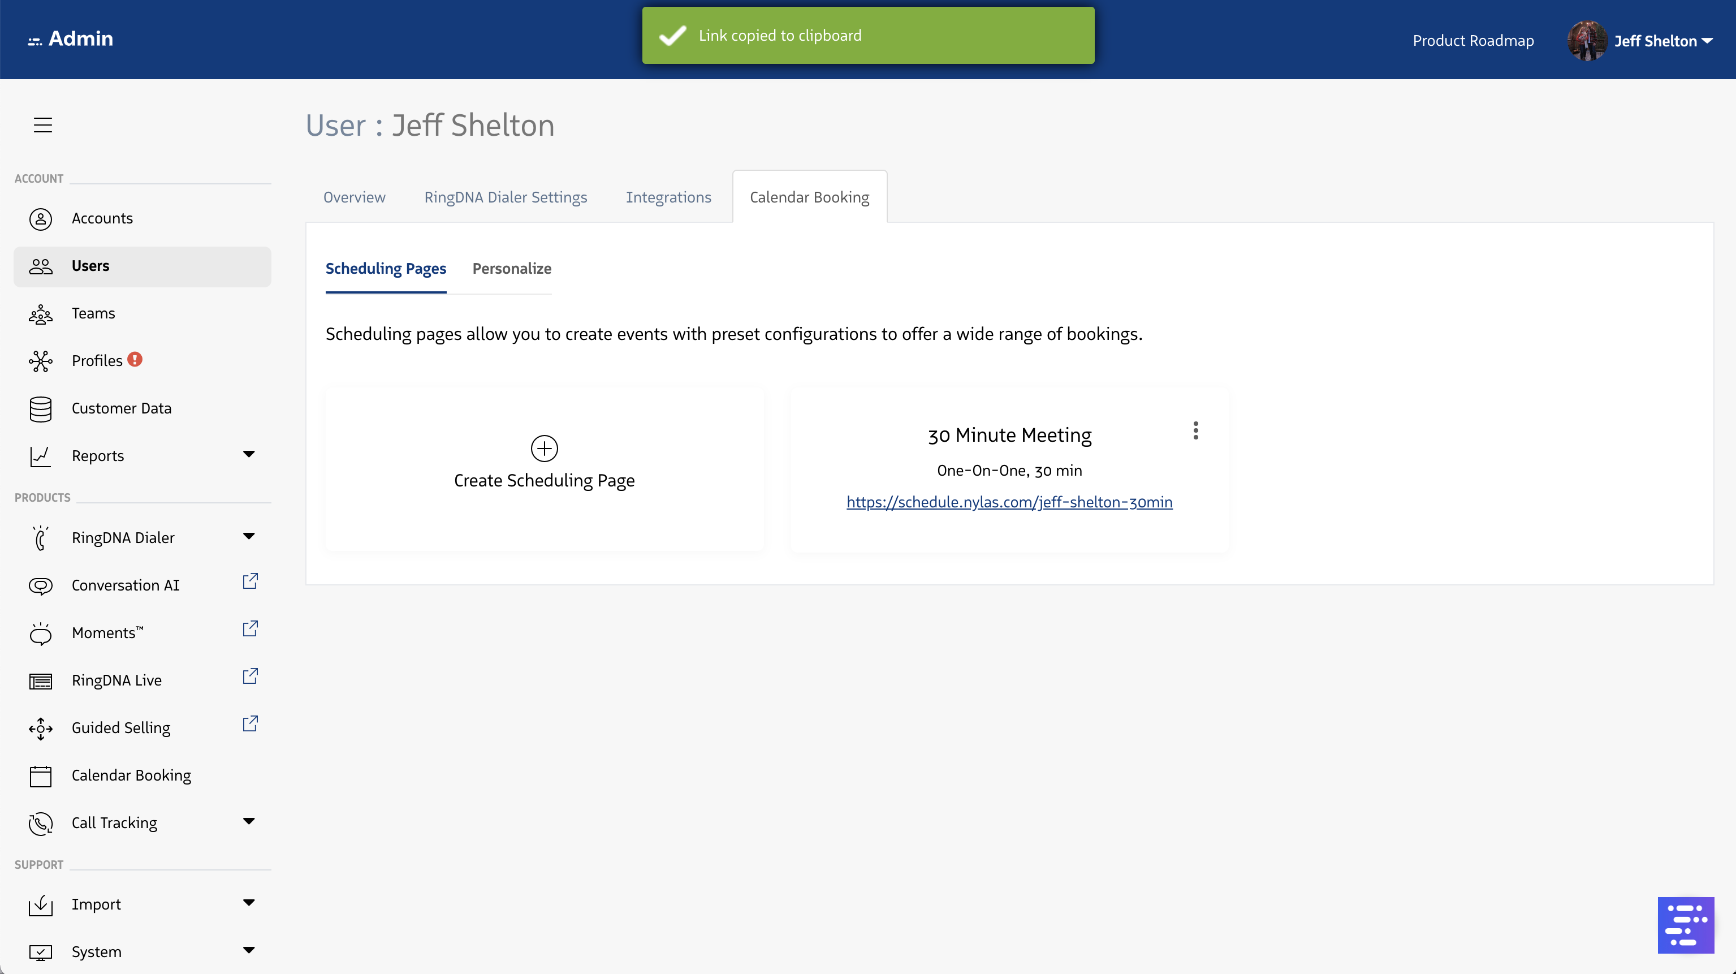Switch to the Integrations tab
Image resolution: width=1736 pixels, height=974 pixels.
pos(668,197)
